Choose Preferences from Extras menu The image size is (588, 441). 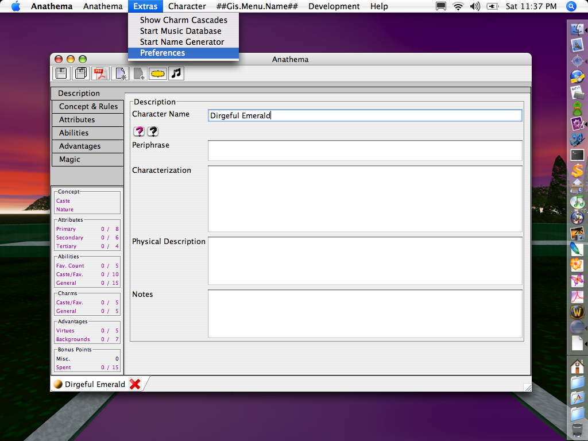tap(183, 53)
